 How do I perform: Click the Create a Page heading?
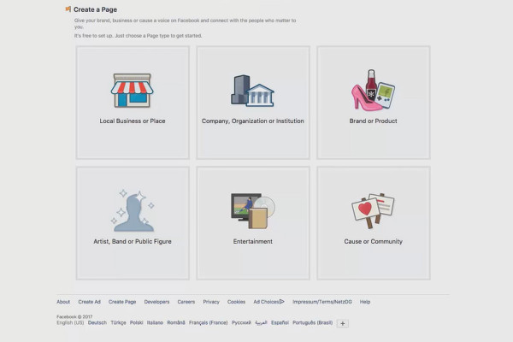coord(95,9)
